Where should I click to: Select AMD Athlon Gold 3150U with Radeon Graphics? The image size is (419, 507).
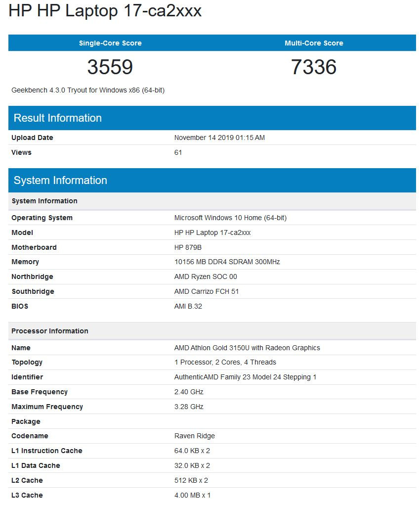click(247, 348)
